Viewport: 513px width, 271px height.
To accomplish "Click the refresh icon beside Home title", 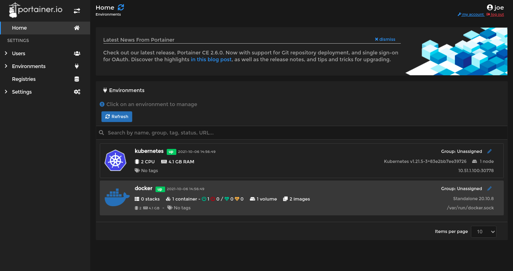I will tap(121, 7).
